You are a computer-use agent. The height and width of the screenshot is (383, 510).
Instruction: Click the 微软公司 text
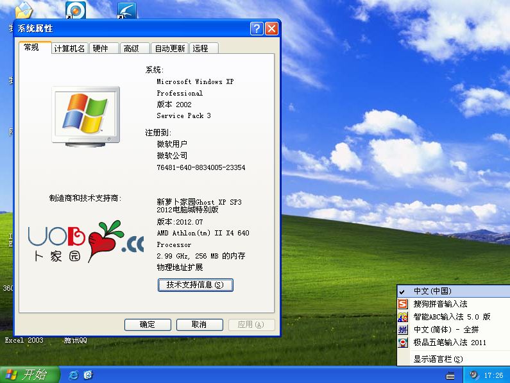pos(172,155)
